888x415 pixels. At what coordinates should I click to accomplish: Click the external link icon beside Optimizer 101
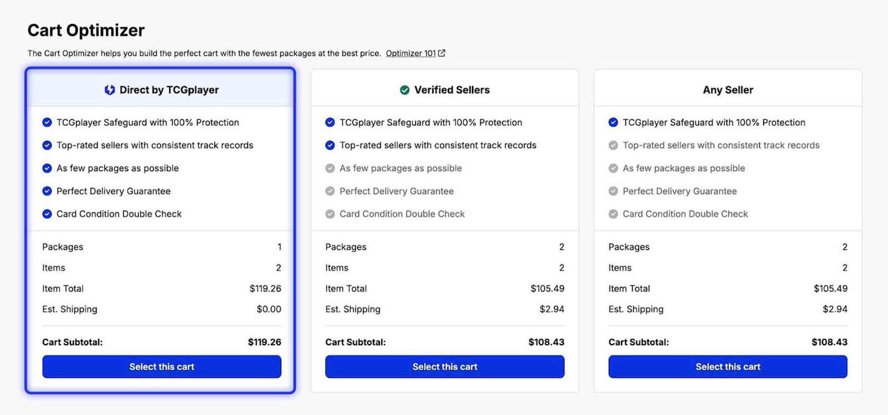442,53
